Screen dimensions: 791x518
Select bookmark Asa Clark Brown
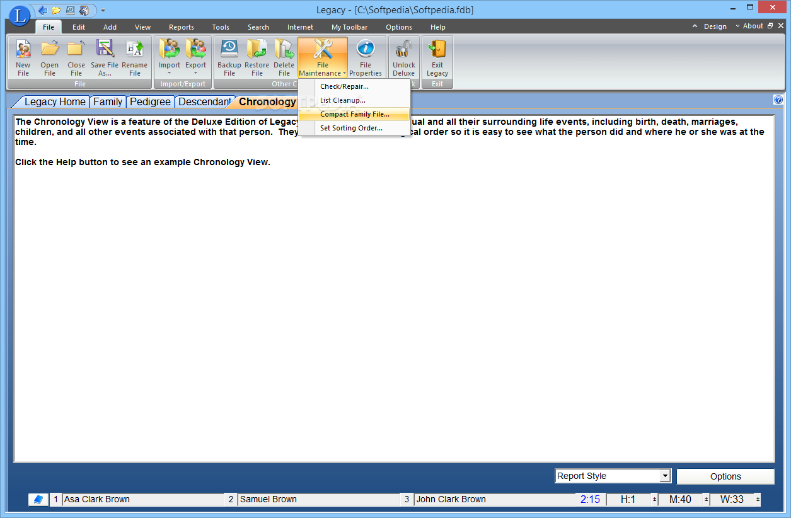pos(143,499)
